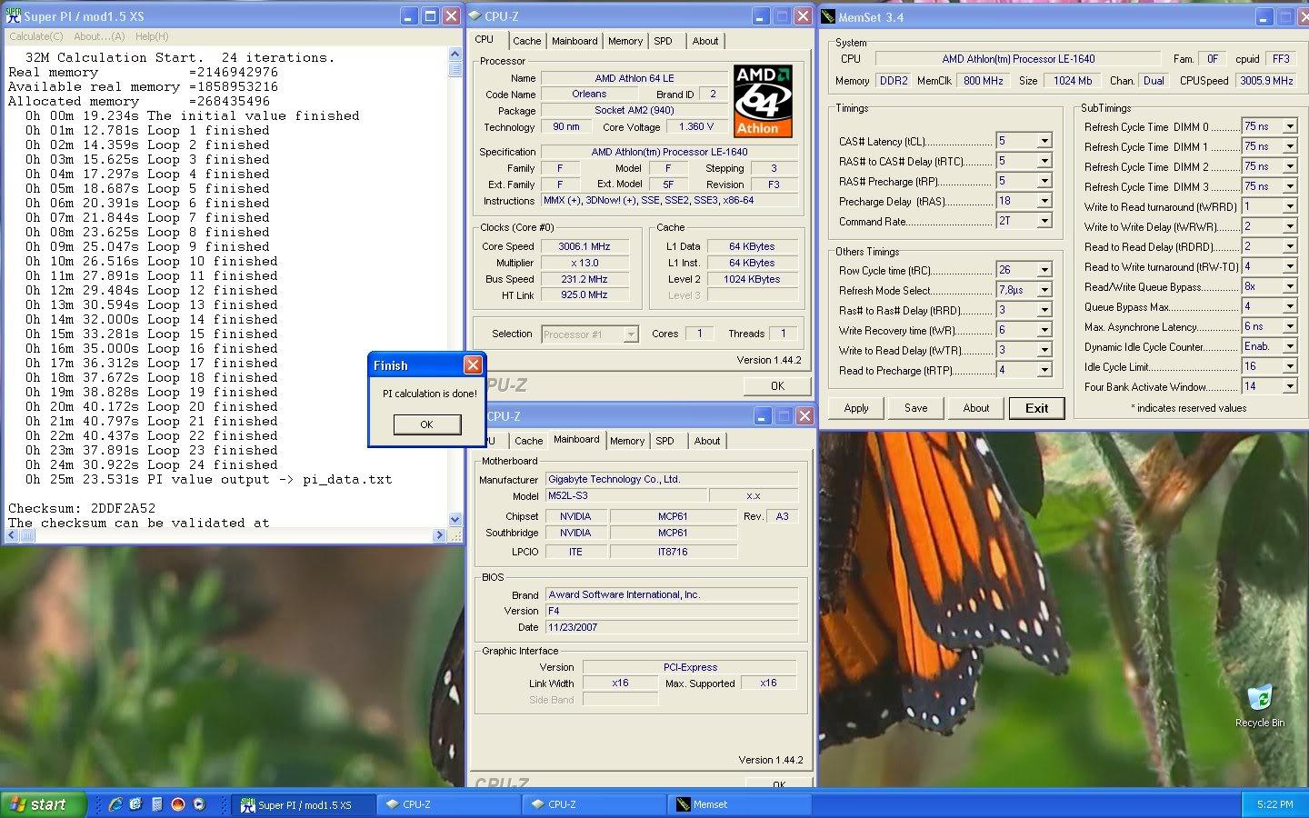
Task: Open Row Cycle time (tRC) dropdown
Action: pos(1044,270)
